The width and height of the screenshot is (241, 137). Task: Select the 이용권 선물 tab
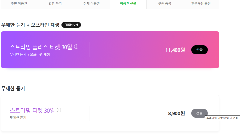[x=128, y=4]
